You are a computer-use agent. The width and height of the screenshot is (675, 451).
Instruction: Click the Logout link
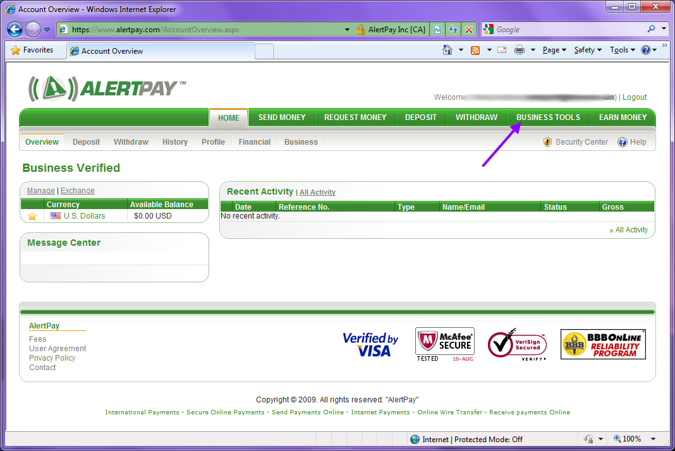pos(635,97)
